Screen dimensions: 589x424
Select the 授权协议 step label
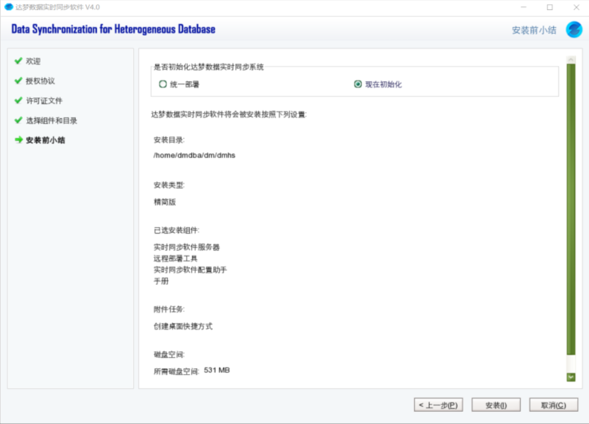[x=40, y=81]
